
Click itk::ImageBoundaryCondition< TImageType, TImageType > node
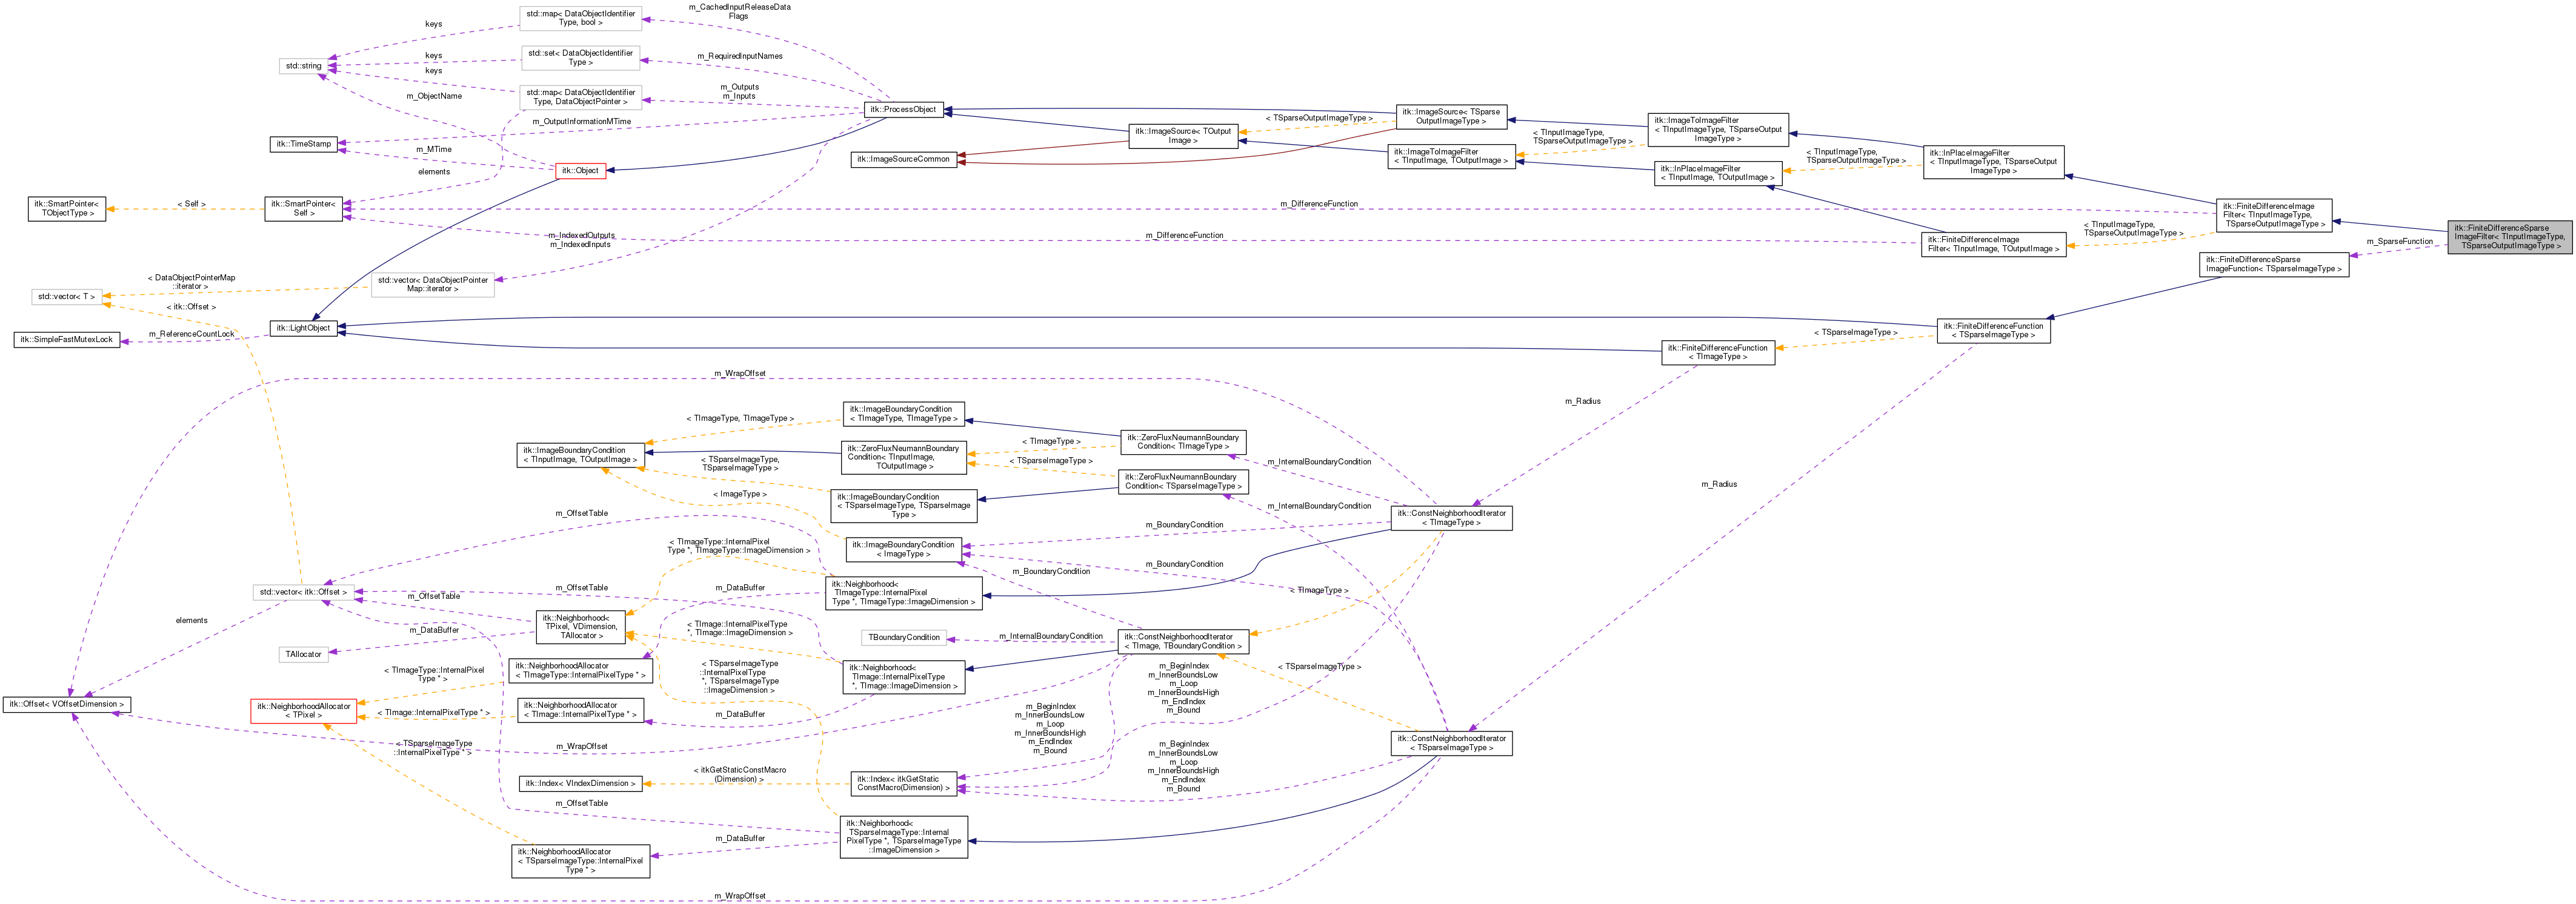pyautogui.click(x=903, y=414)
